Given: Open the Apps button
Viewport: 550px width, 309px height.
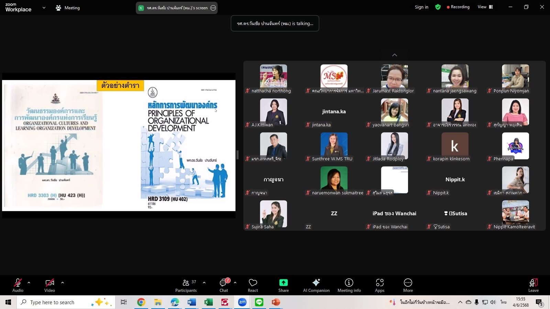Looking at the screenshot, I should tap(379, 285).
